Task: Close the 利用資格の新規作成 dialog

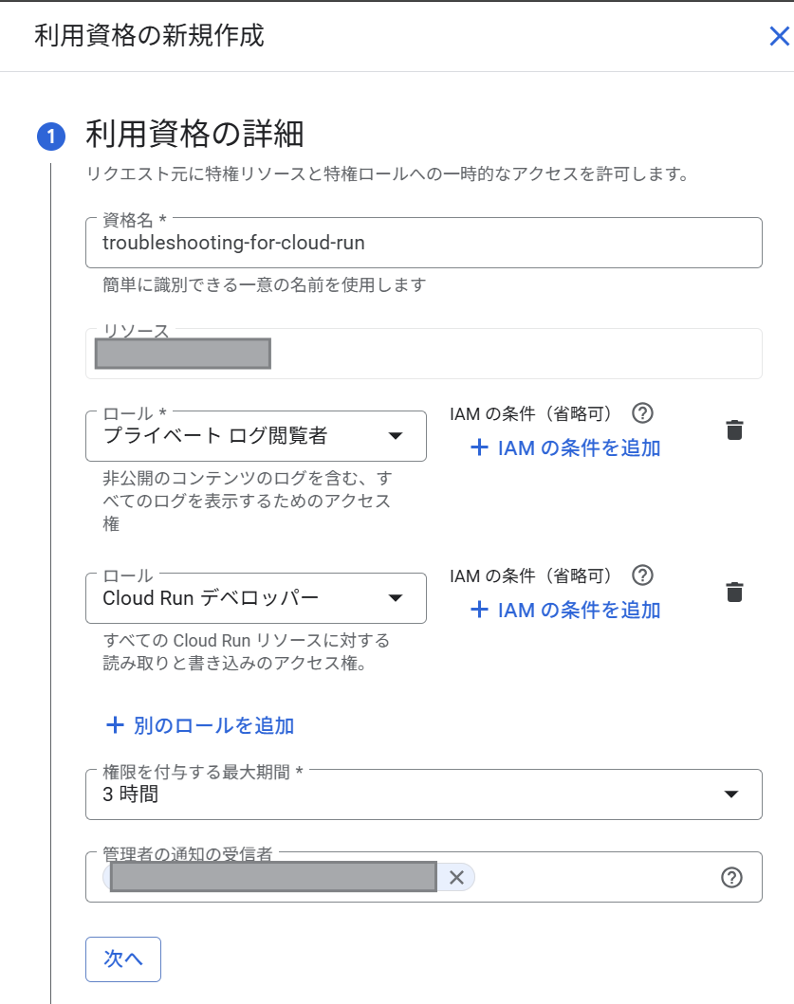Action: (780, 36)
